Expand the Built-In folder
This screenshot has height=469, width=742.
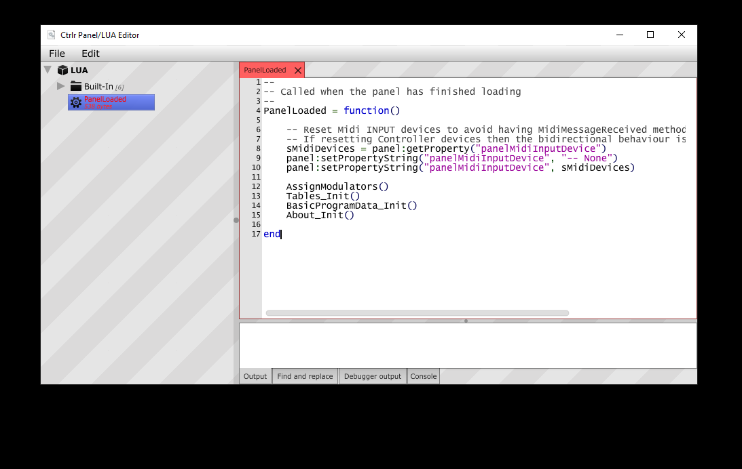(61, 86)
